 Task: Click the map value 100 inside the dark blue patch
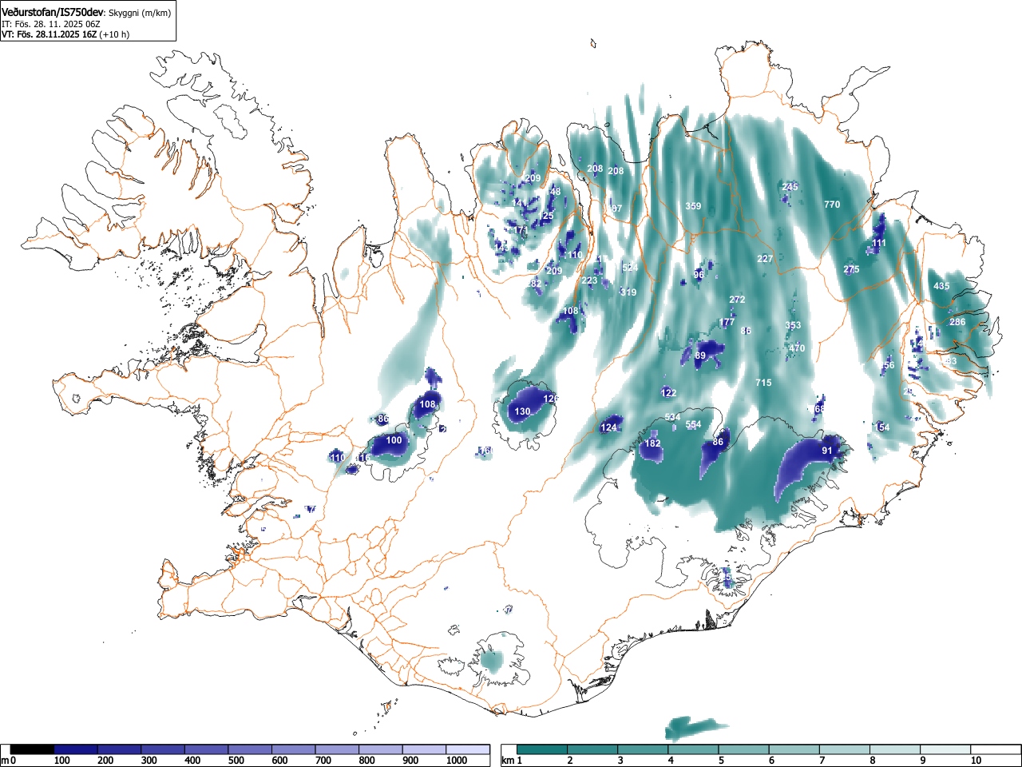394,440
